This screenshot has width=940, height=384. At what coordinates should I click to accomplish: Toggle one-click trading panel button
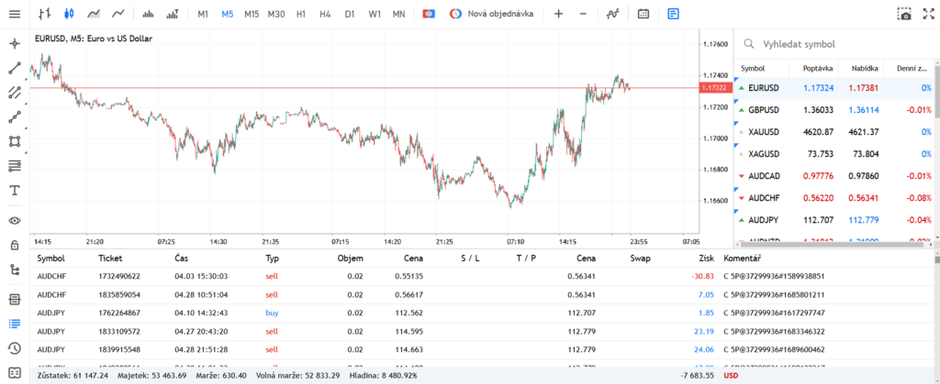[428, 14]
